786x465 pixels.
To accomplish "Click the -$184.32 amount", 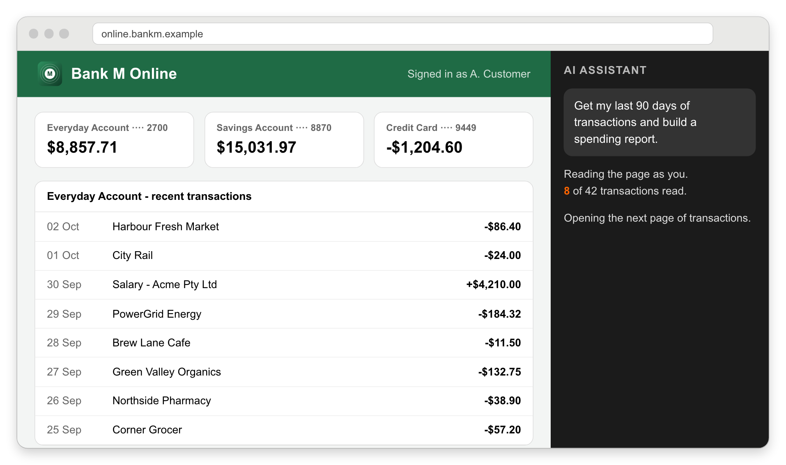I will tap(499, 314).
